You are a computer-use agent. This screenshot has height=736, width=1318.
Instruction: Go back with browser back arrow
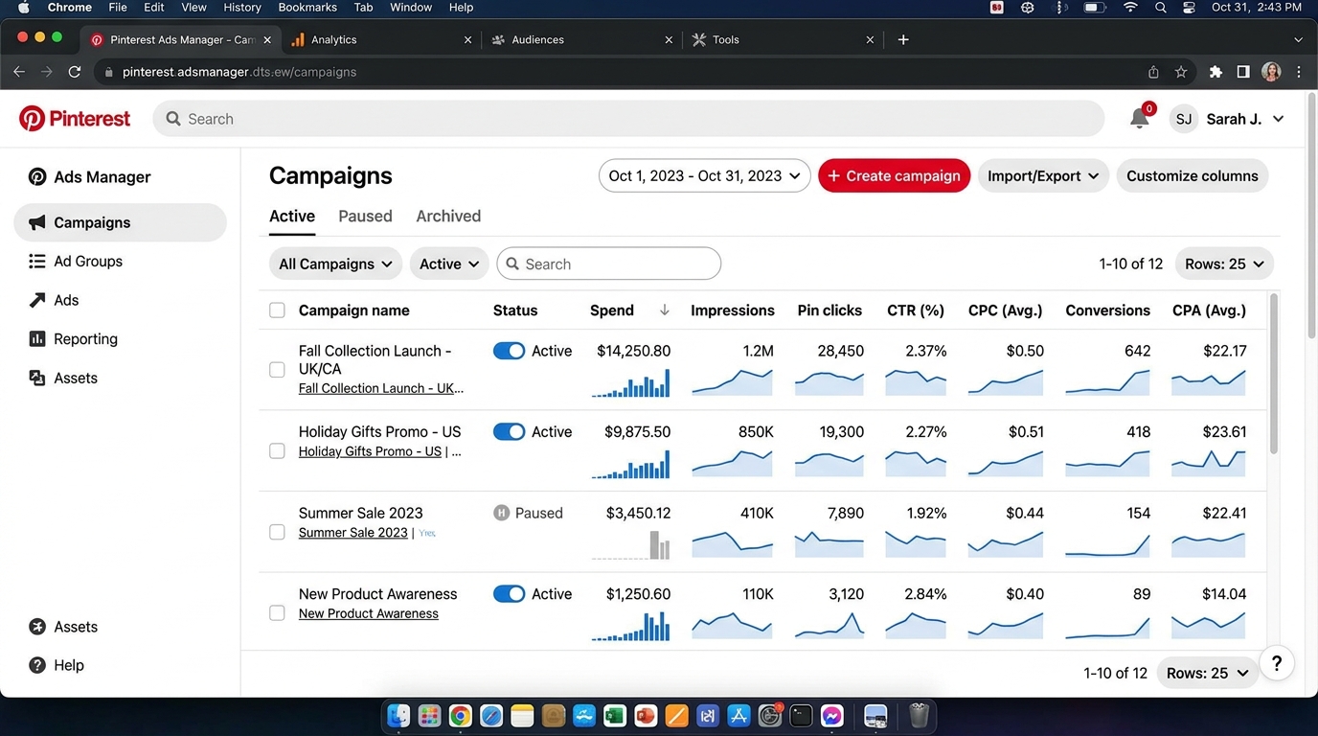click(19, 72)
